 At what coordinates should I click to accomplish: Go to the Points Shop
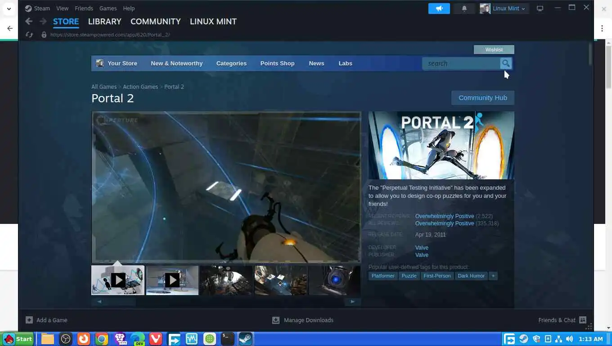coord(277,63)
